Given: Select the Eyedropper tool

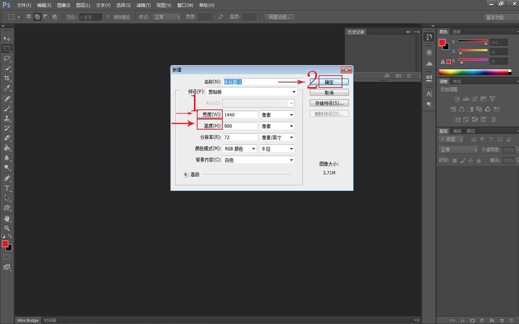Looking at the screenshot, I should coord(7,88).
